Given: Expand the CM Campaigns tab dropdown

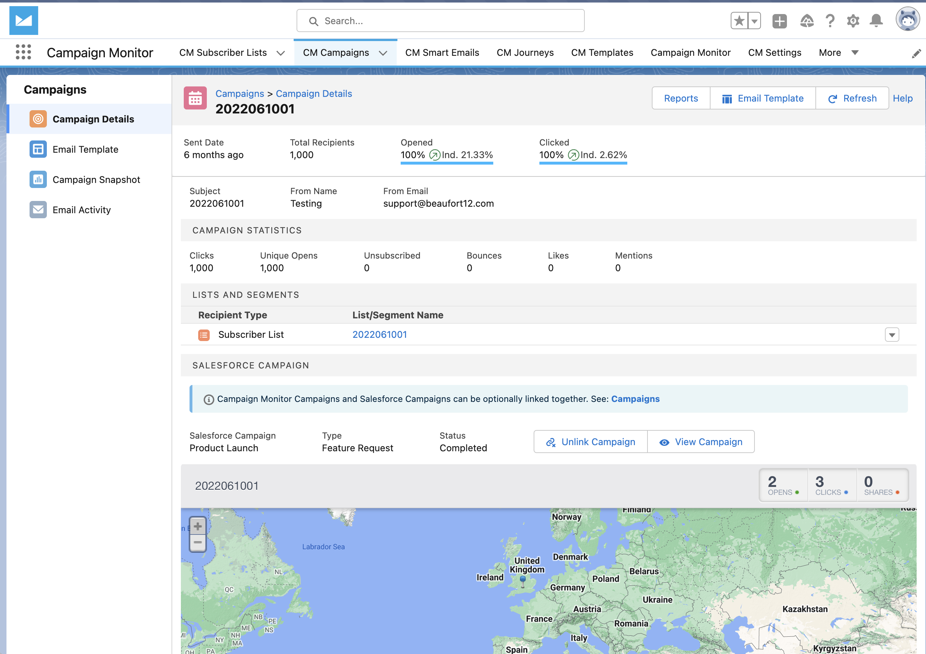Looking at the screenshot, I should (383, 53).
